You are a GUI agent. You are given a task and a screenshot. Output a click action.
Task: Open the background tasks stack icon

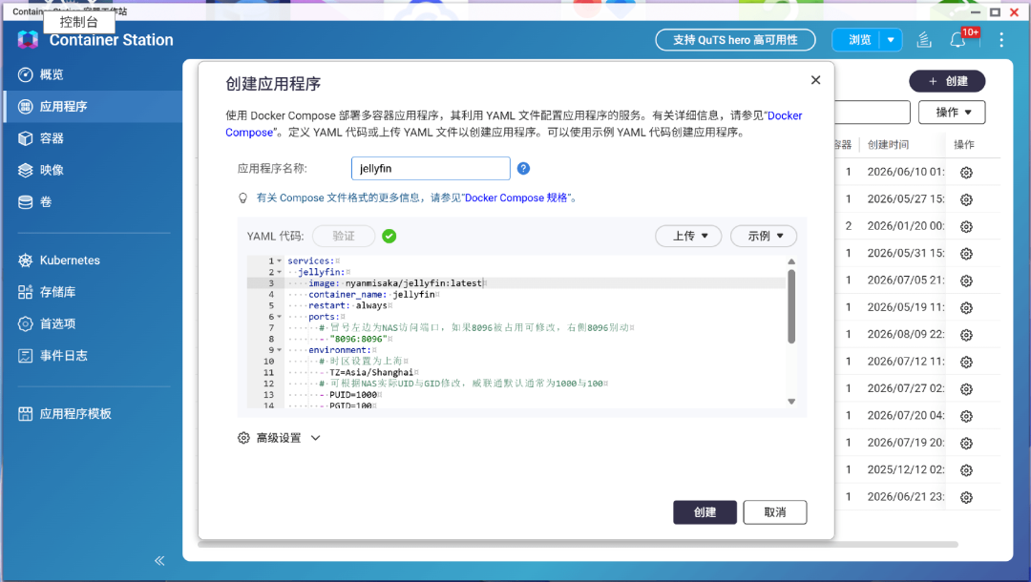[924, 40]
